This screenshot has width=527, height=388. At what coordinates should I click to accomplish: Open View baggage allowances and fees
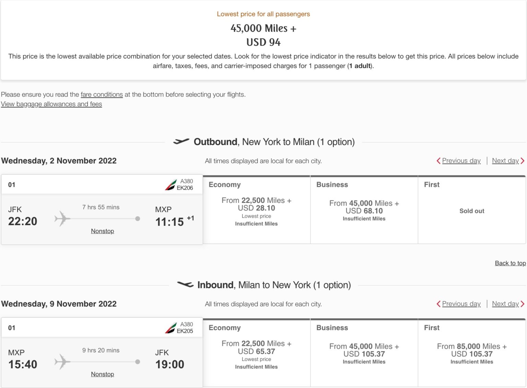point(51,104)
